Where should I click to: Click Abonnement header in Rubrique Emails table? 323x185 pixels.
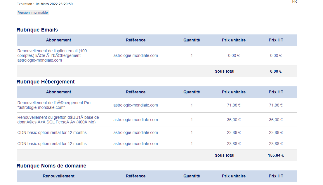58,40
